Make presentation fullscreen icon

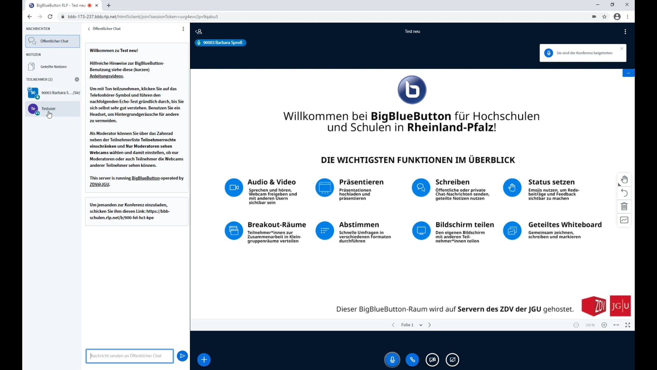coord(628,325)
